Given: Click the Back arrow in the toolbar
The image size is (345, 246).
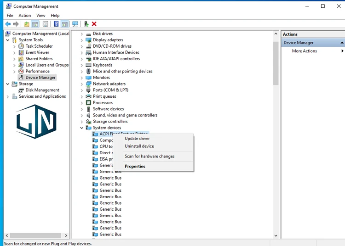Looking at the screenshot, I should coord(8,24).
